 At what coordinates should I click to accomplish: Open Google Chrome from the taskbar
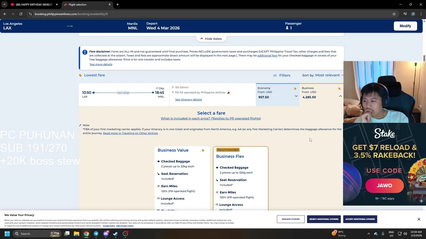point(86,234)
